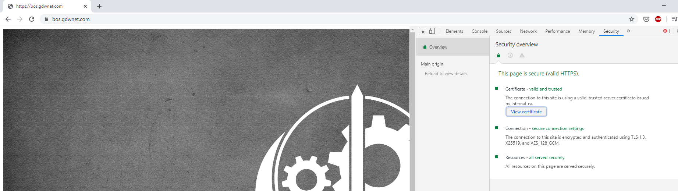The image size is (678, 191).
Task: Select the https://bos.gdwnet.com browser tab
Action: pyautogui.click(x=47, y=6)
